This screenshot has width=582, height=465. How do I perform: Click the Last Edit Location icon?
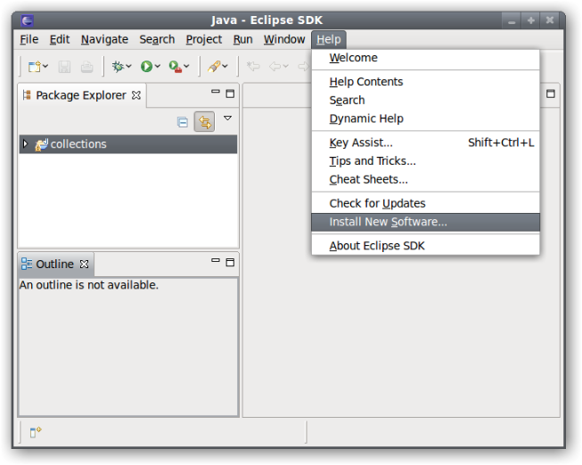(x=253, y=67)
